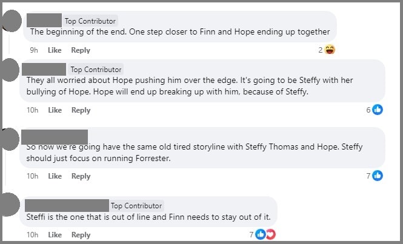Click laughing emoji reaction on first comment
The width and height of the screenshot is (403, 244).
[x=330, y=50]
